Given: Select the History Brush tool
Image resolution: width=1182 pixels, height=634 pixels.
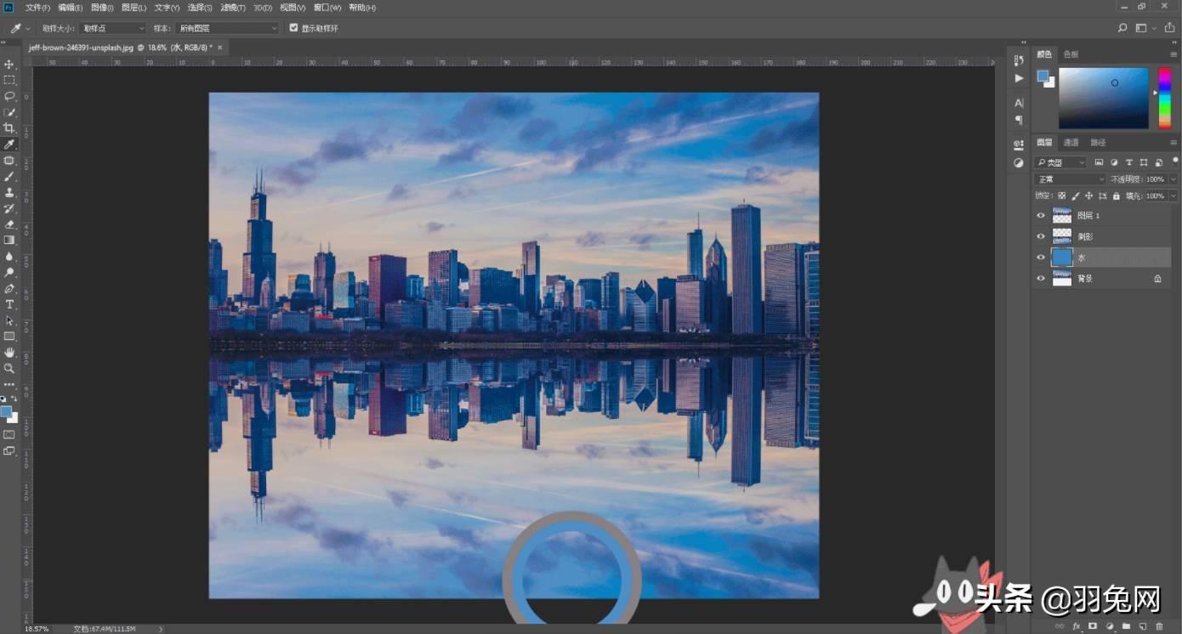Looking at the screenshot, I should [x=9, y=208].
